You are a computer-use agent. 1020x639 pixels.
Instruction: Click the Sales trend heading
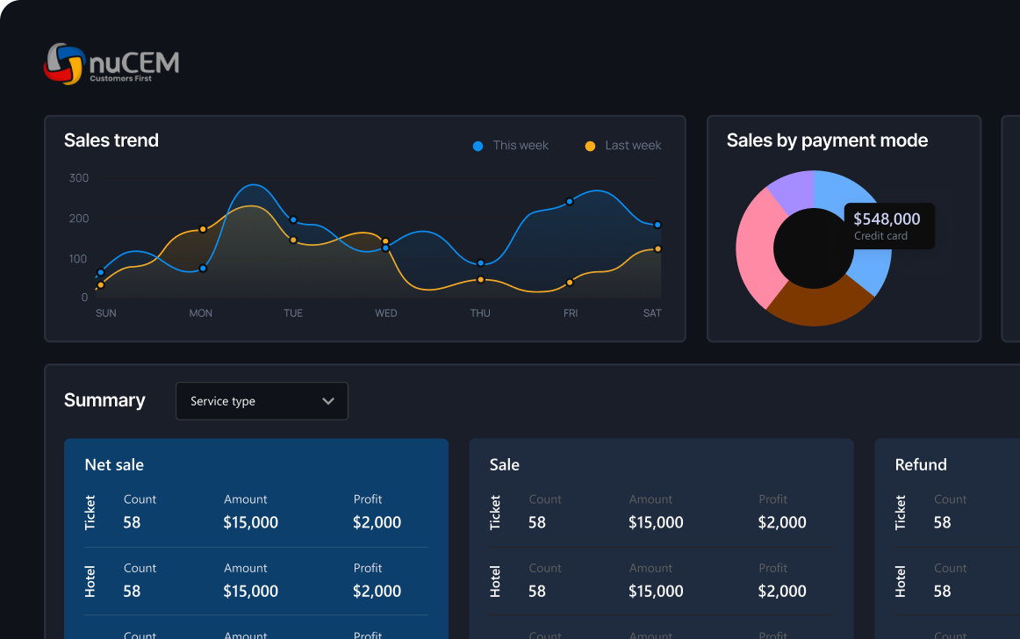pos(111,140)
